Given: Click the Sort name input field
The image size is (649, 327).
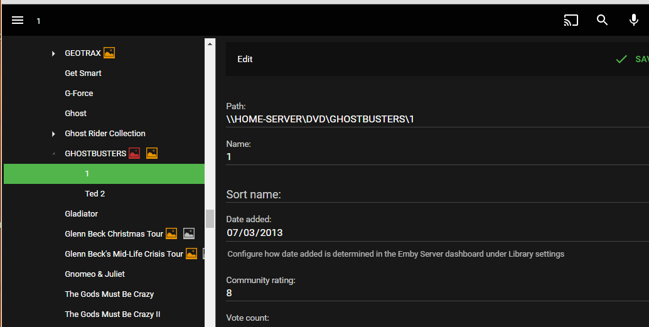Looking at the screenshot, I should [437, 195].
